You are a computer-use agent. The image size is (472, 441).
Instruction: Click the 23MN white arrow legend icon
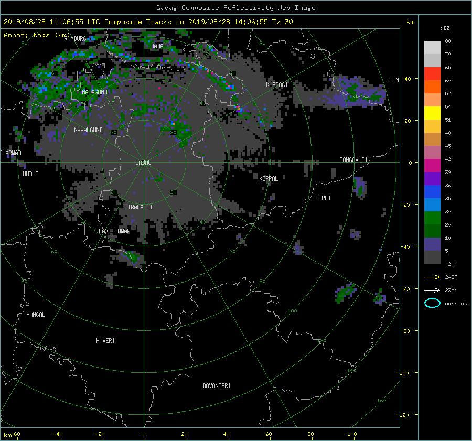(x=432, y=290)
